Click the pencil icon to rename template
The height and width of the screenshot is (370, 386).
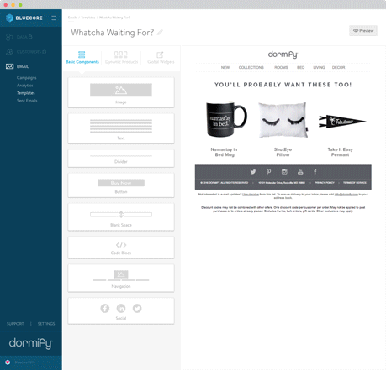(160, 33)
